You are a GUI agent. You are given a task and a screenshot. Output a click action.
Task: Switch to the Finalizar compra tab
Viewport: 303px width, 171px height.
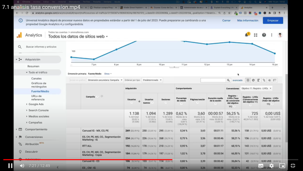[x=103, y=7]
